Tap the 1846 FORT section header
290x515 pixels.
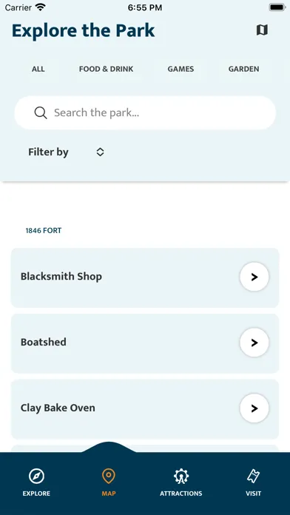pyautogui.click(x=44, y=231)
